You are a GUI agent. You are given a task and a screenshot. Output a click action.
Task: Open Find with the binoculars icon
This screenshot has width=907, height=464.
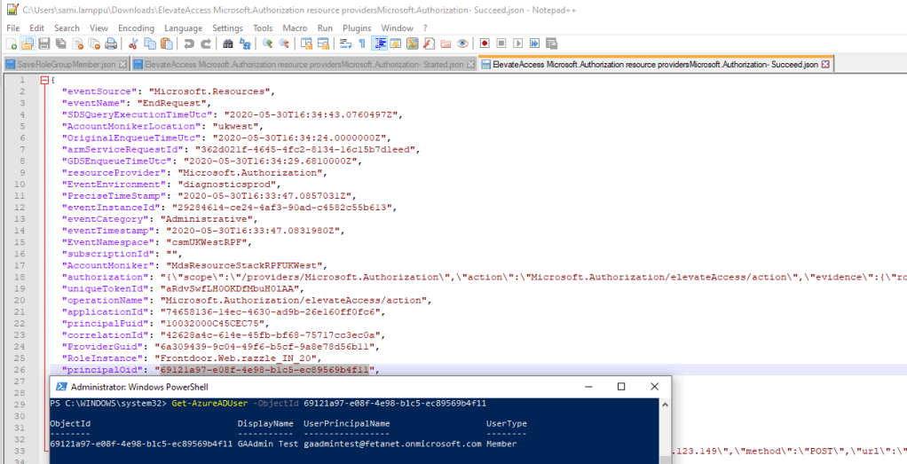point(227,43)
